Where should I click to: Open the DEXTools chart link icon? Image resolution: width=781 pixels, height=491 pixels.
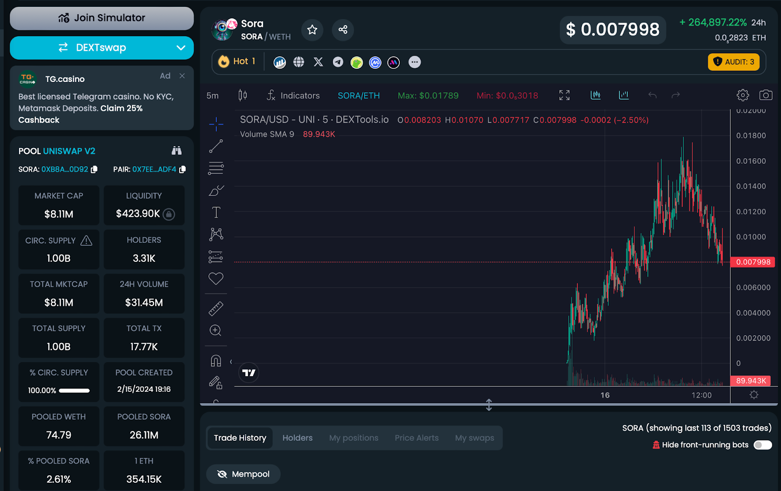pyautogui.click(x=280, y=62)
